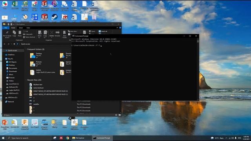Select This PC in the navigation pane
This screenshot has height=141, width=251.
(11, 59)
